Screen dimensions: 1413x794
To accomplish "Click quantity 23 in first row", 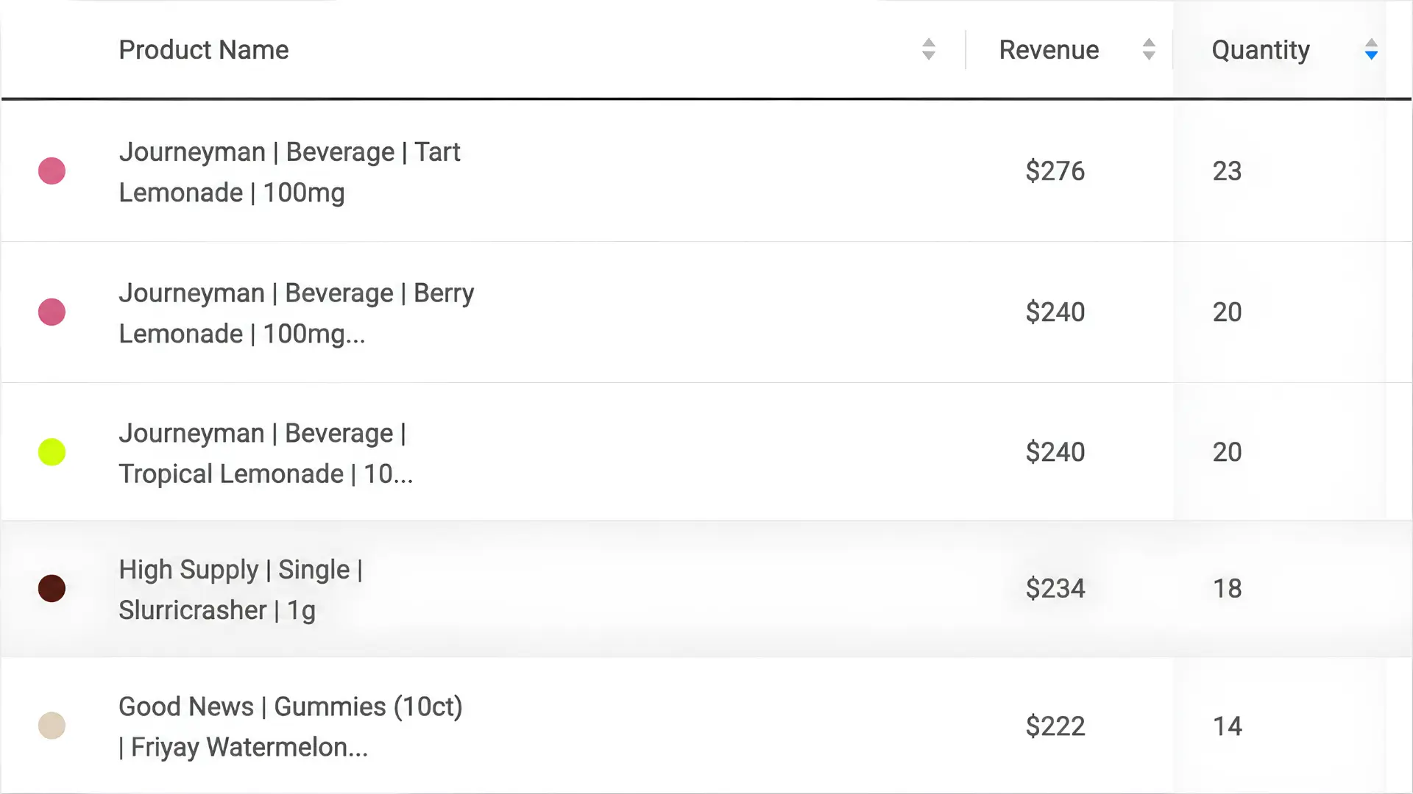I will [x=1227, y=171].
